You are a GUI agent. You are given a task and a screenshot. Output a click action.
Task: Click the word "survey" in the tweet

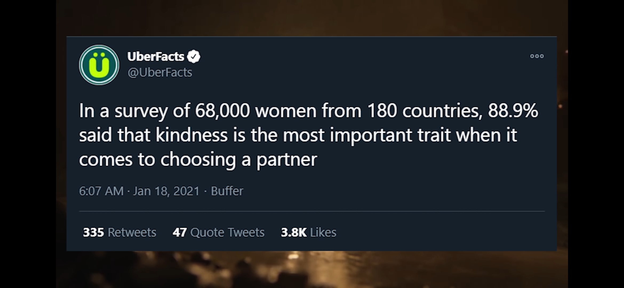point(141,111)
